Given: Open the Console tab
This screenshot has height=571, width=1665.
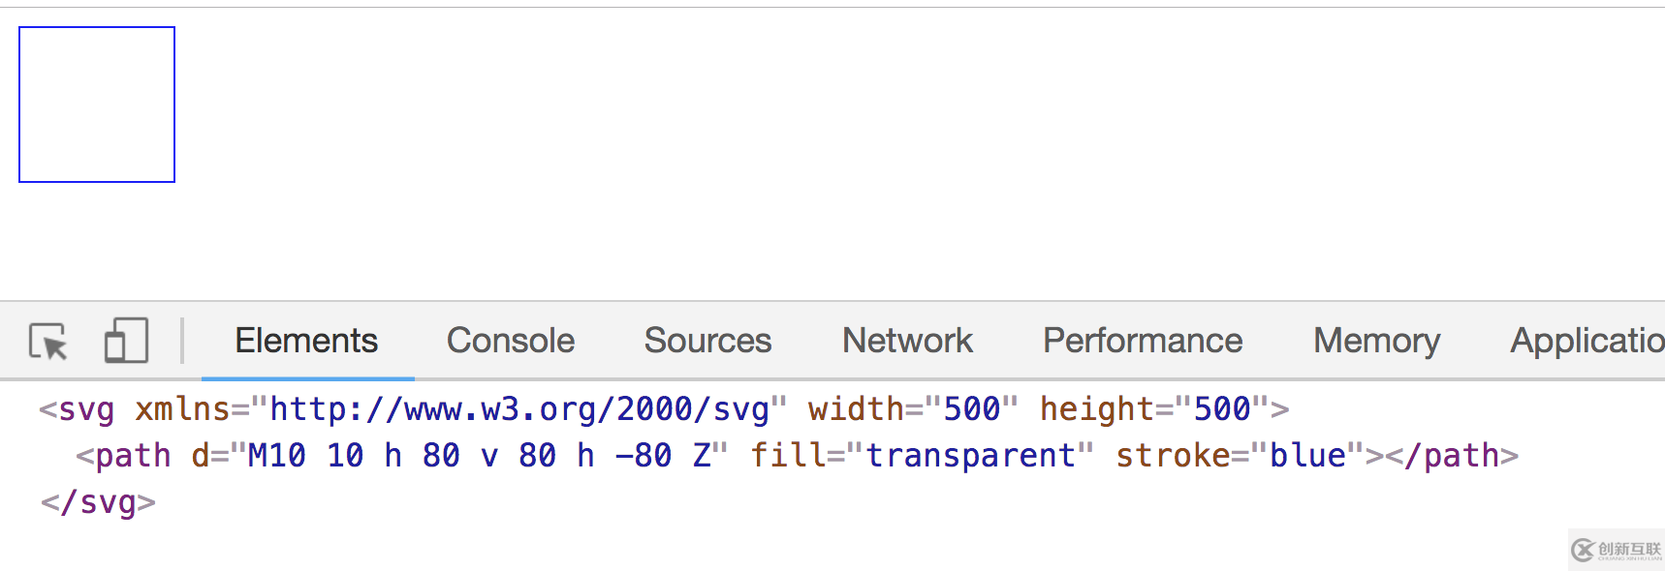Looking at the screenshot, I should click(x=511, y=341).
